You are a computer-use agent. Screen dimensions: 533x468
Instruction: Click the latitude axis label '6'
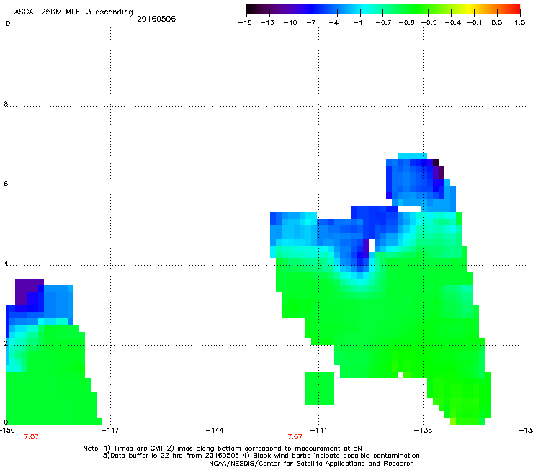click(6, 184)
